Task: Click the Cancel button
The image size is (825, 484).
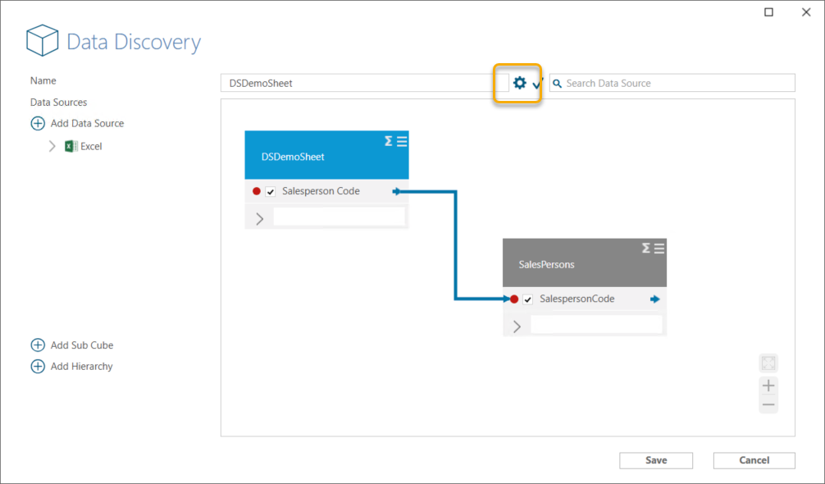Action: coord(754,460)
